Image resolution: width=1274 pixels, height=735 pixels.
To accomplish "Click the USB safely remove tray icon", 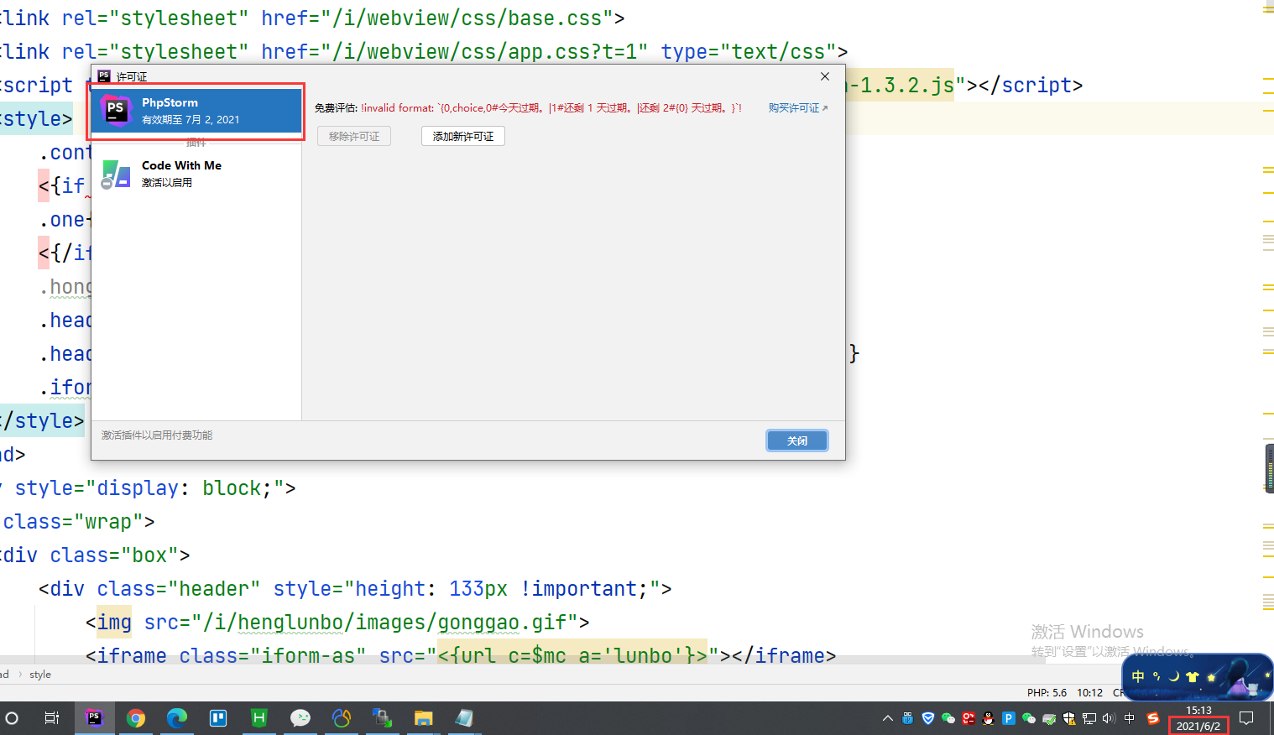I will (907, 718).
